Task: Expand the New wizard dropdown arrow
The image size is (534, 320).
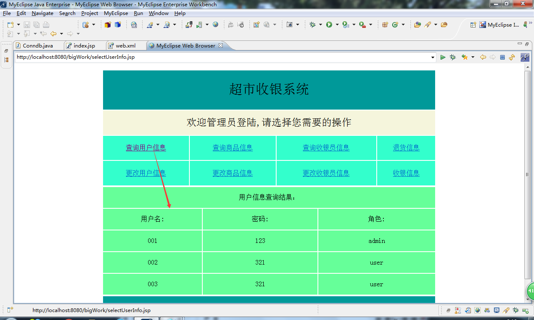Action: tap(19, 25)
